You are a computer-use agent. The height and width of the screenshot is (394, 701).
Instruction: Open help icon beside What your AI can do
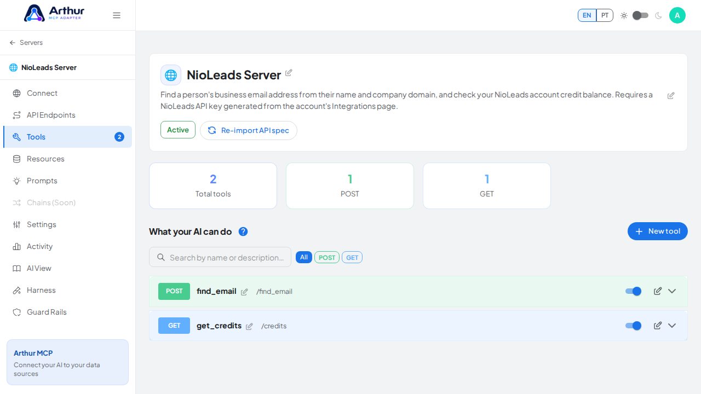point(243,231)
